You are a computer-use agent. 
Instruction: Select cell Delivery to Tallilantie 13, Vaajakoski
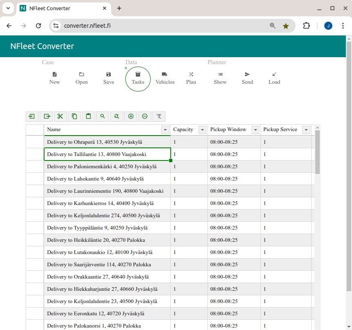click(x=107, y=154)
